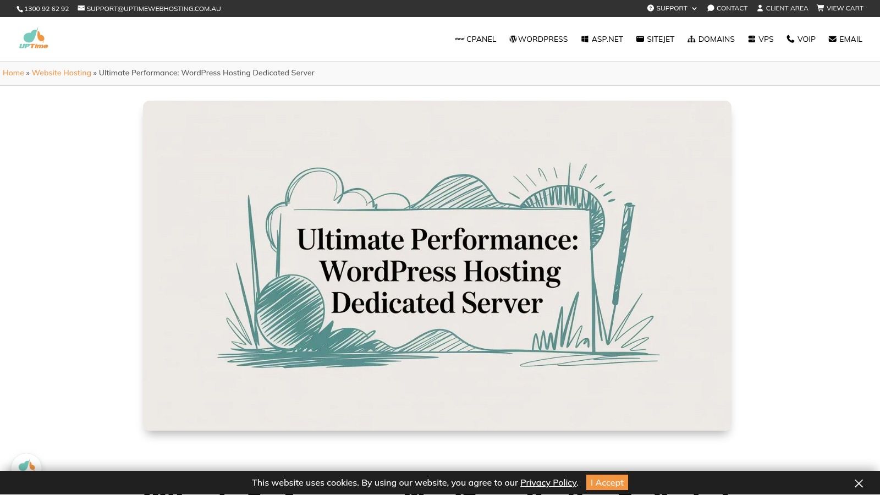This screenshot has height=495, width=880.
Task: Go to Home breadcrumb link
Action: tap(13, 73)
